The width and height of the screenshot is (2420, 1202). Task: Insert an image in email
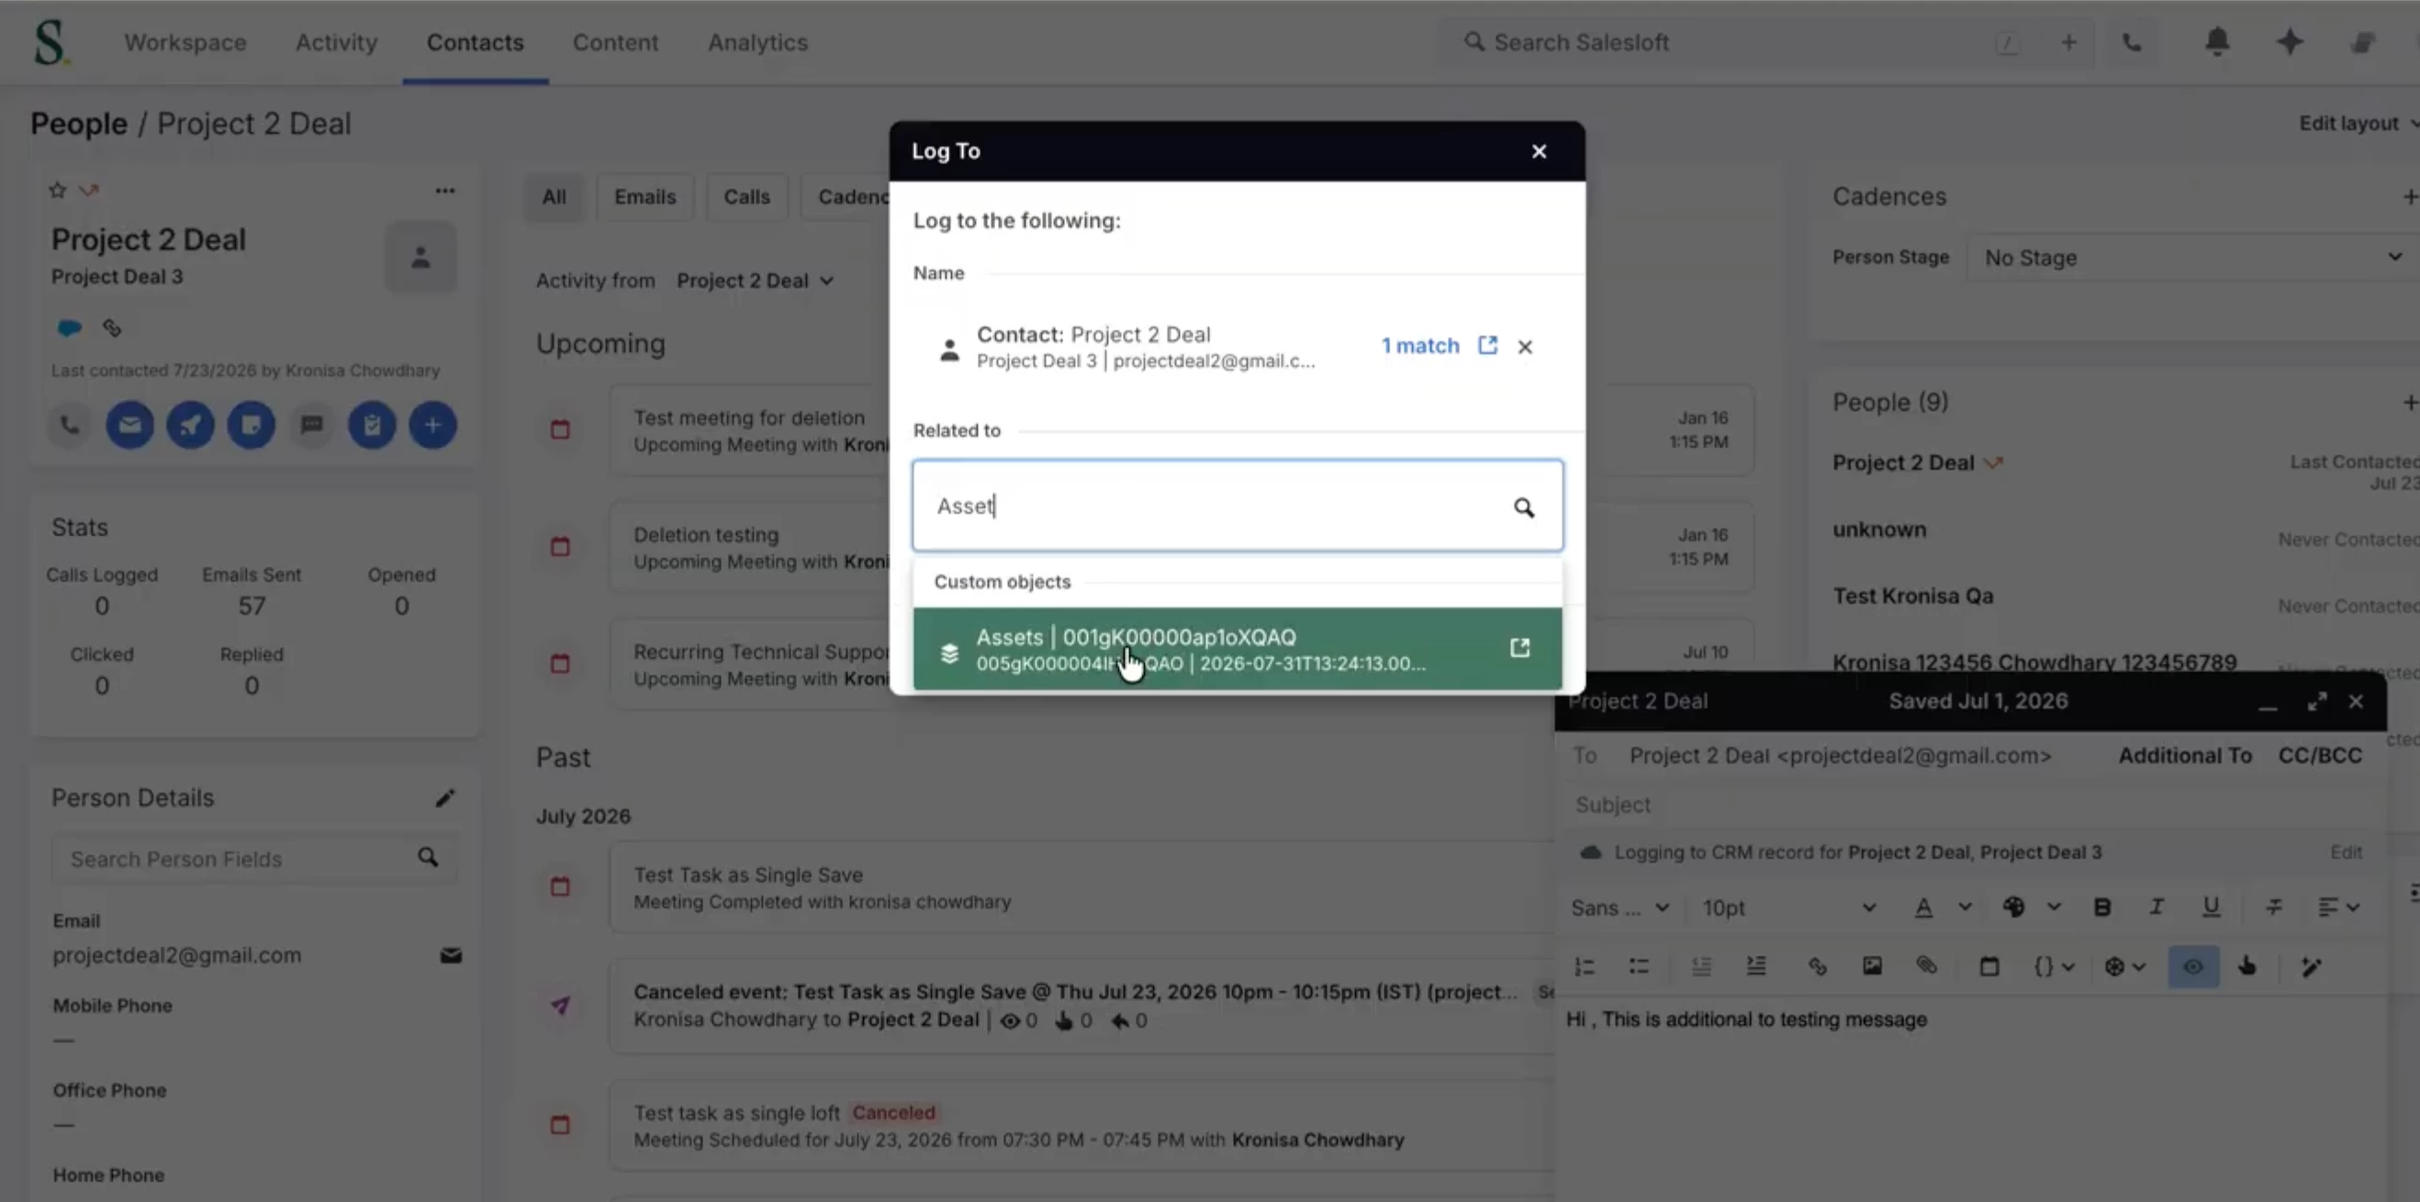pyautogui.click(x=1872, y=967)
